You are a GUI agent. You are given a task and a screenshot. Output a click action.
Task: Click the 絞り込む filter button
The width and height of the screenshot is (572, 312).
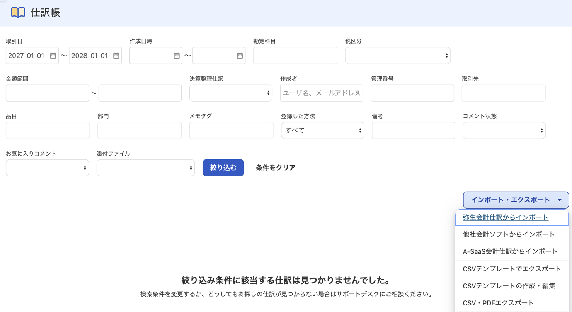tap(223, 168)
